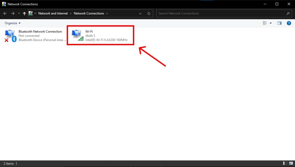This screenshot has height=167, width=295.
Task: Click the Wi-Fi connection name
Action: 89,31
